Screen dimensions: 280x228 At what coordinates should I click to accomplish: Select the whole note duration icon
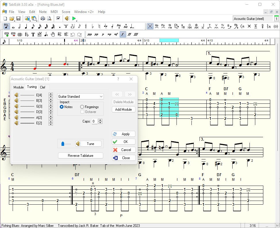(13, 27)
